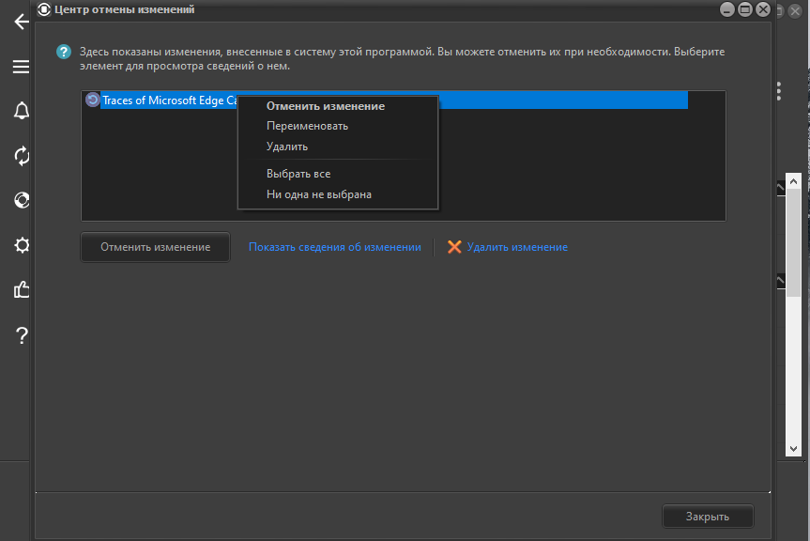Viewport: 810px width, 541px height.
Task: Click the red X delete icon
Action: tap(454, 247)
